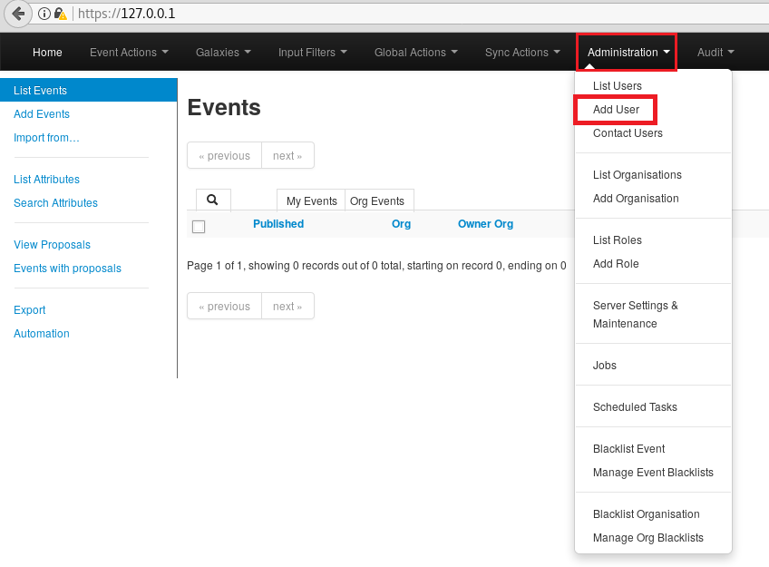Open Scheduled Tasks from the dropdown
Screen dimensions: 769x567
[635, 407]
